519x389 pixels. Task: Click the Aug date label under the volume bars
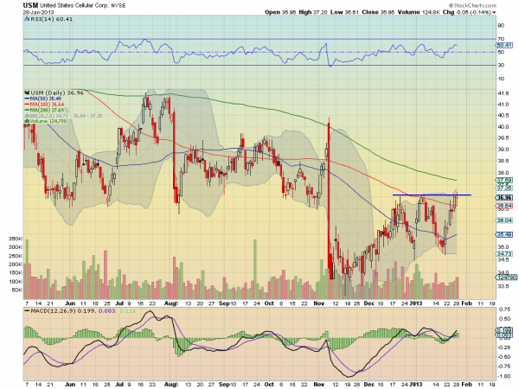point(171,303)
